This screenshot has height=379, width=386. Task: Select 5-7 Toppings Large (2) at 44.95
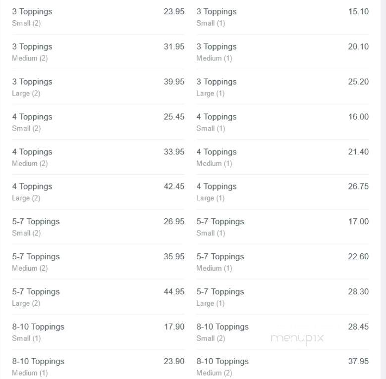pos(98,297)
